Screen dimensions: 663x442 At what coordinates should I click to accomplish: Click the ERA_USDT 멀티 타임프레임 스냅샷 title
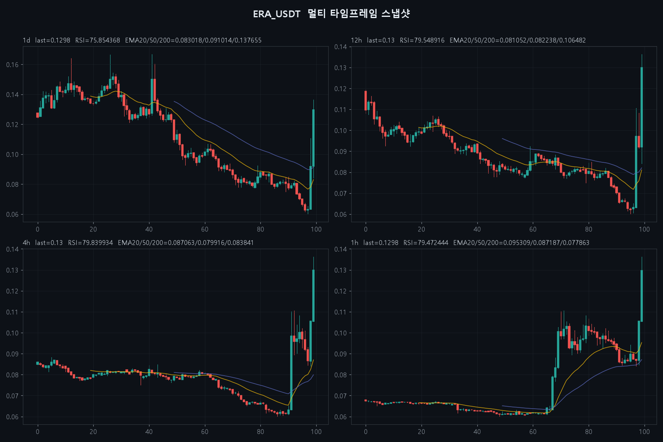click(x=331, y=14)
